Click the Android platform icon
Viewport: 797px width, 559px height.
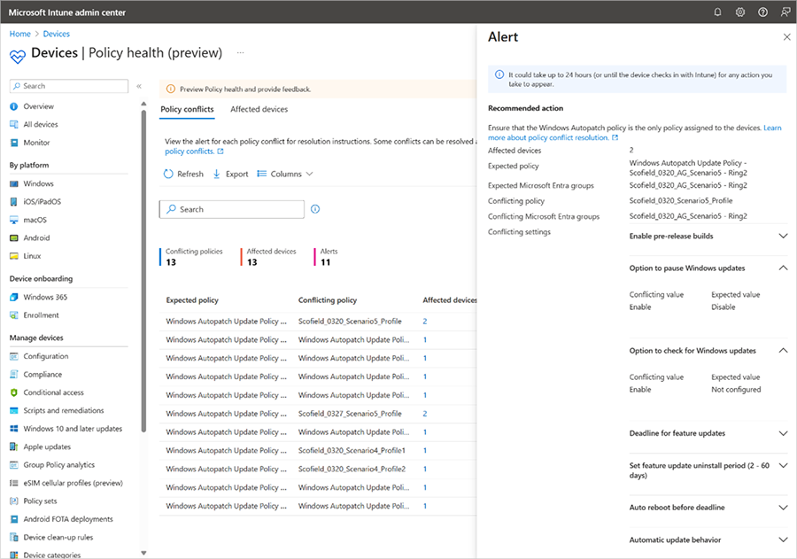pos(13,237)
